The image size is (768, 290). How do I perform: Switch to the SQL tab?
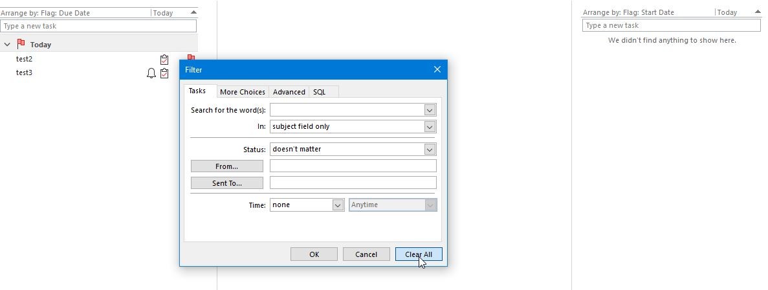[320, 92]
